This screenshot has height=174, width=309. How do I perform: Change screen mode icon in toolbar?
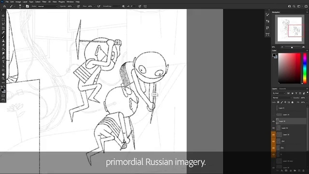coord(3,100)
